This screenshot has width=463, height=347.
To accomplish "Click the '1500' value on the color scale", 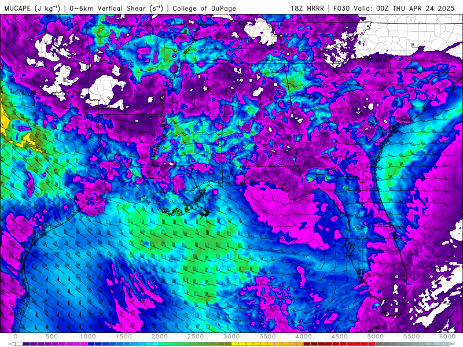I will coord(123,337).
